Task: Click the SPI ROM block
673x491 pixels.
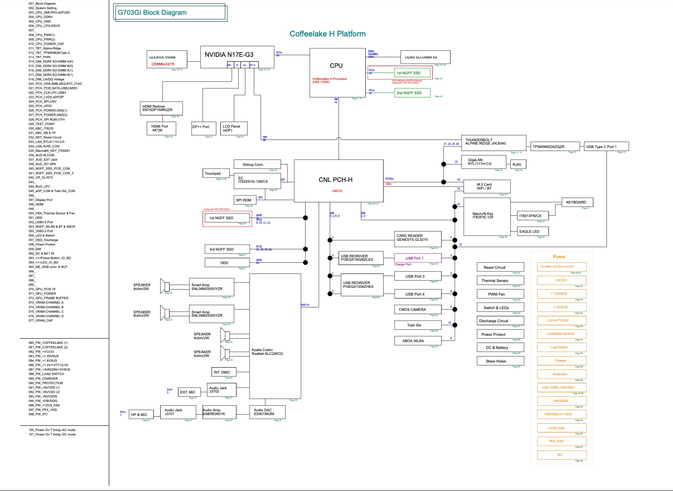Action: (x=244, y=200)
